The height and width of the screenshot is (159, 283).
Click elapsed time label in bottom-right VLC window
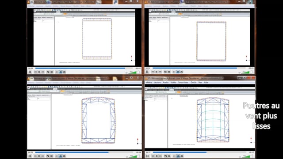coord(148,152)
